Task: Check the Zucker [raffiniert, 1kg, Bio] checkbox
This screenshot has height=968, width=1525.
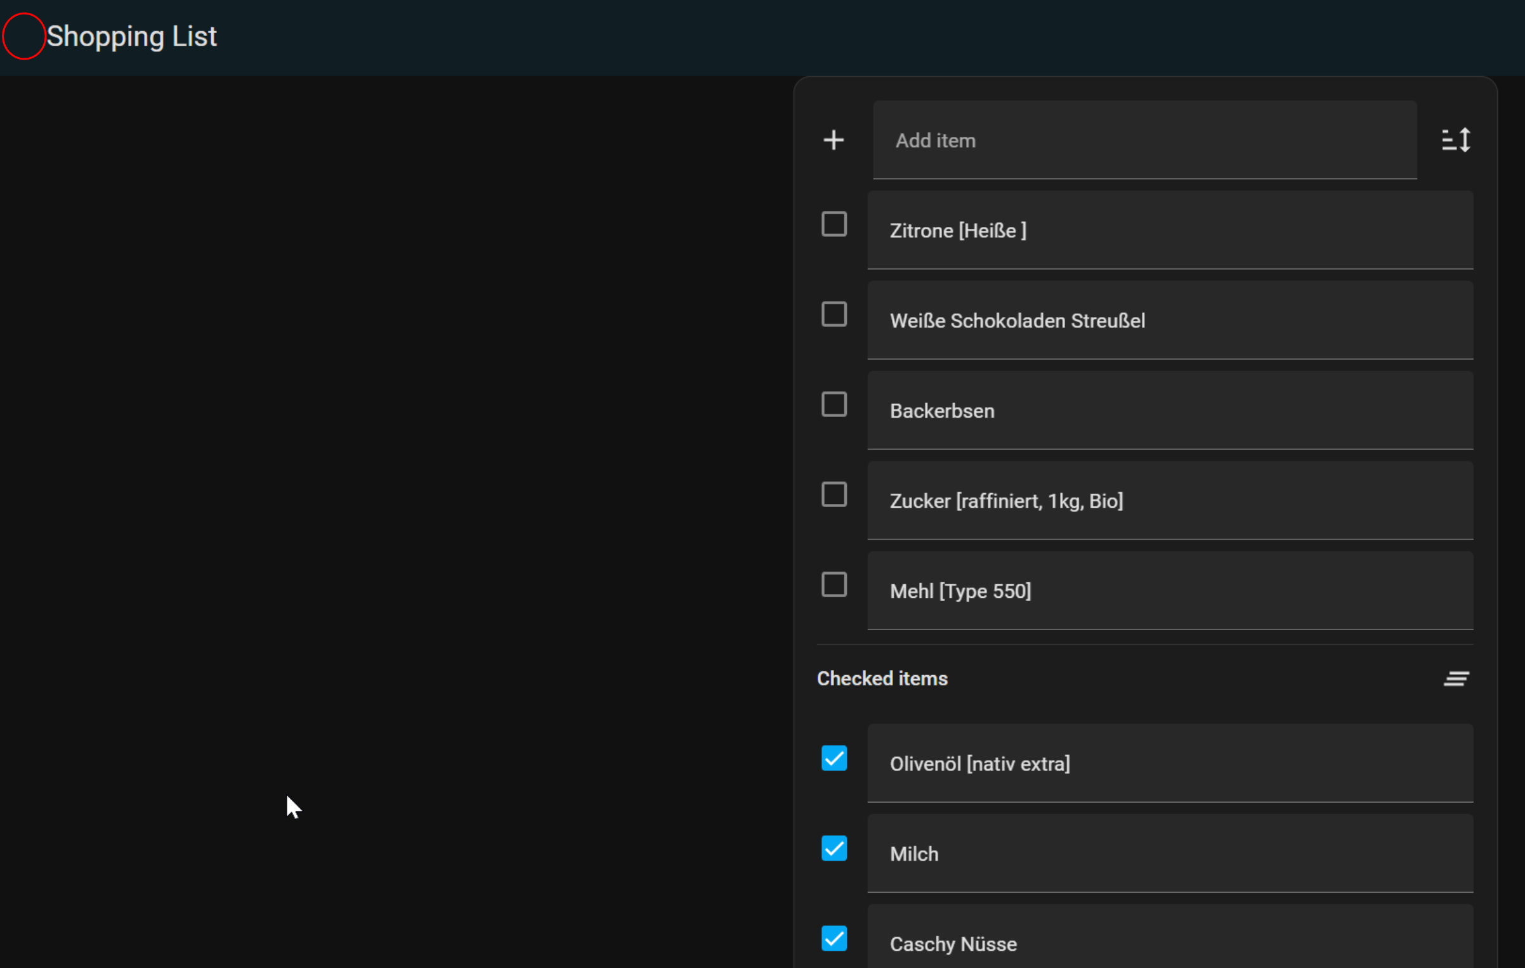Action: (834, 494)
